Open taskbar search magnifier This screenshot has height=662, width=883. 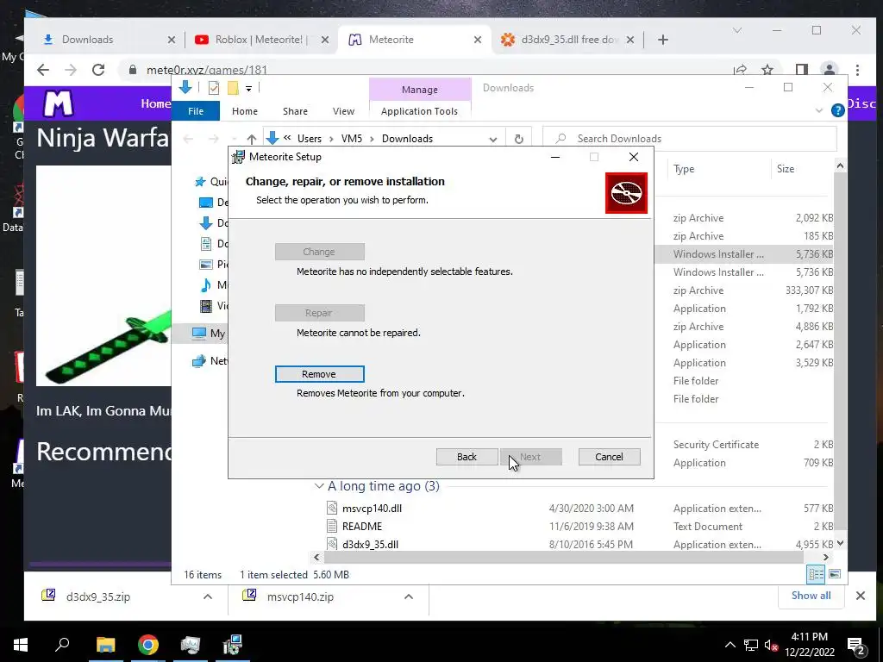pyautogui.click(x=62, y=645)
